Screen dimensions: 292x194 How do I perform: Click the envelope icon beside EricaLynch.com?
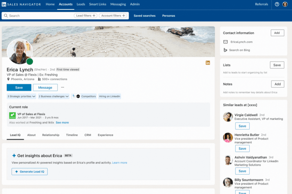pos(225,42)
